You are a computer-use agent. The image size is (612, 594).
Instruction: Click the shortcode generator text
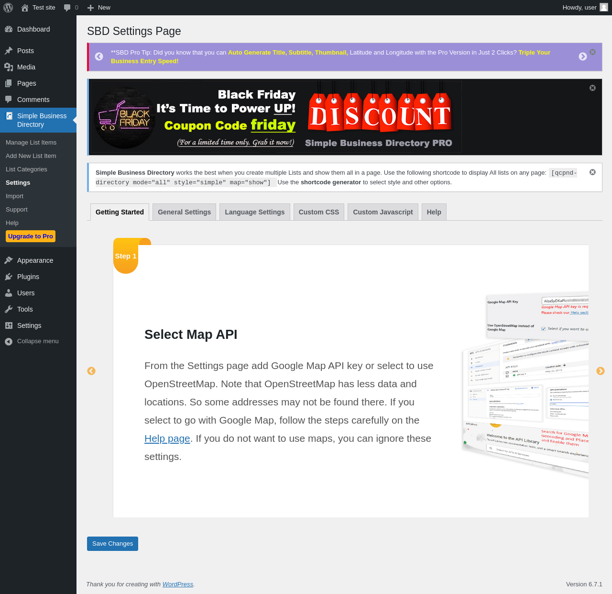331,182
